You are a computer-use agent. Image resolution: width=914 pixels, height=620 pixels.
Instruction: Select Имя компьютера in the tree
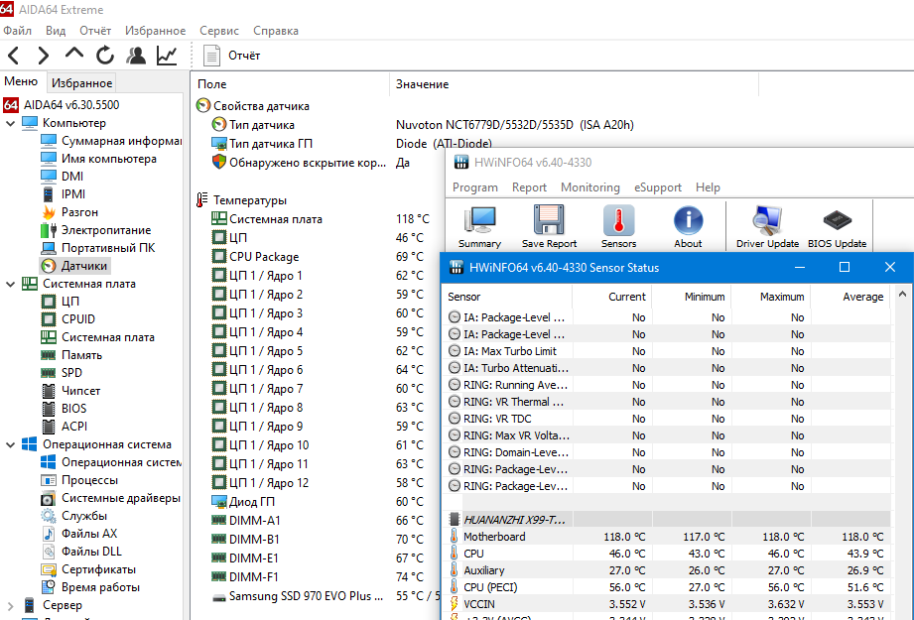coord(98,159)
